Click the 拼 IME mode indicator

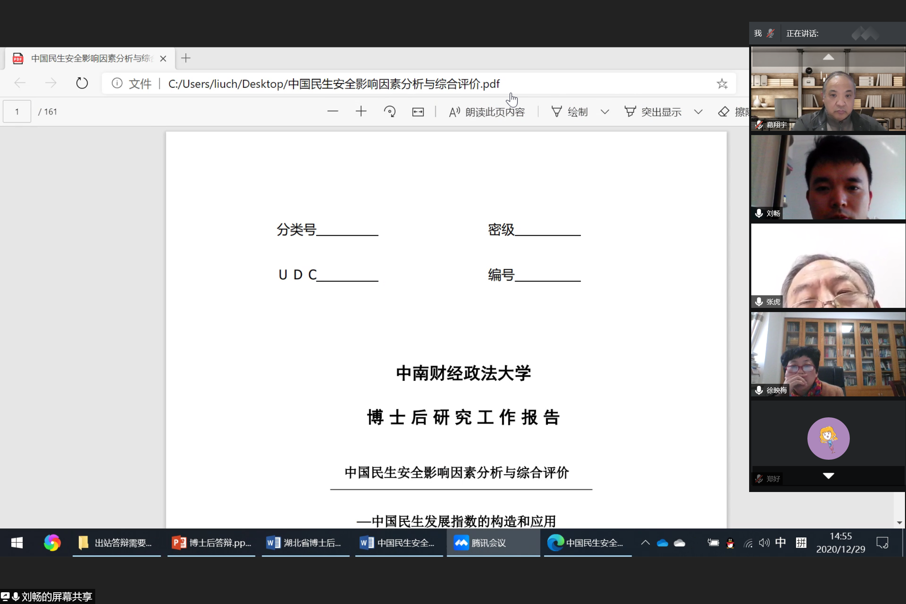[801, 543]
